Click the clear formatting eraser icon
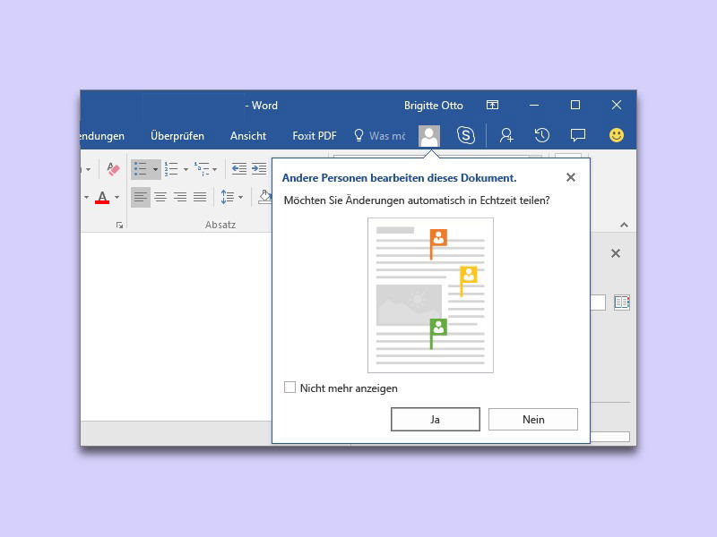Image resolution: width=717 pixels, height=537 pixels. (x=113, y=168)
